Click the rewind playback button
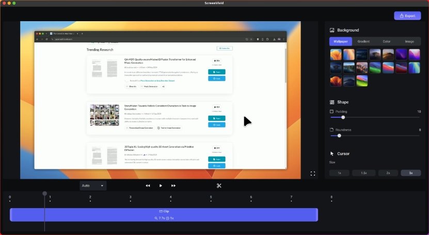 148,185
